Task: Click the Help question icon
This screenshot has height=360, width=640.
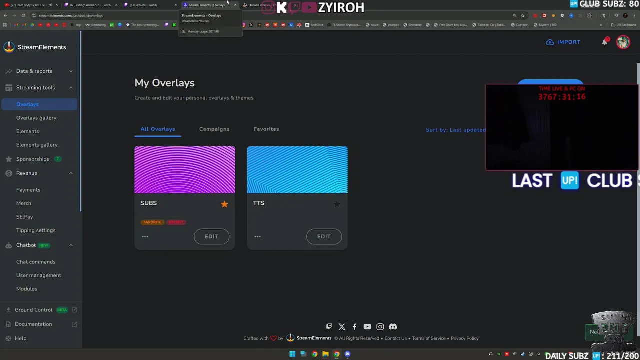Action: coord(8,338)
